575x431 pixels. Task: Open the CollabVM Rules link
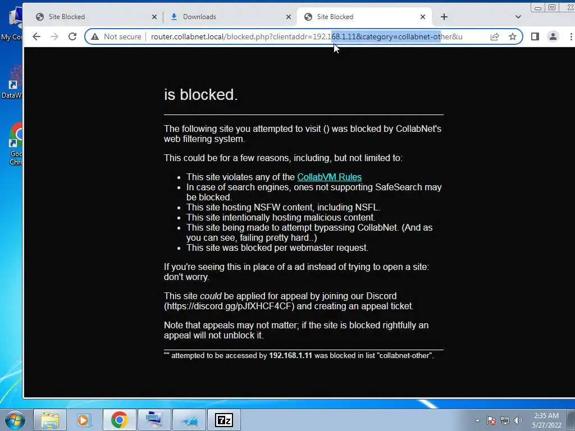329,177
